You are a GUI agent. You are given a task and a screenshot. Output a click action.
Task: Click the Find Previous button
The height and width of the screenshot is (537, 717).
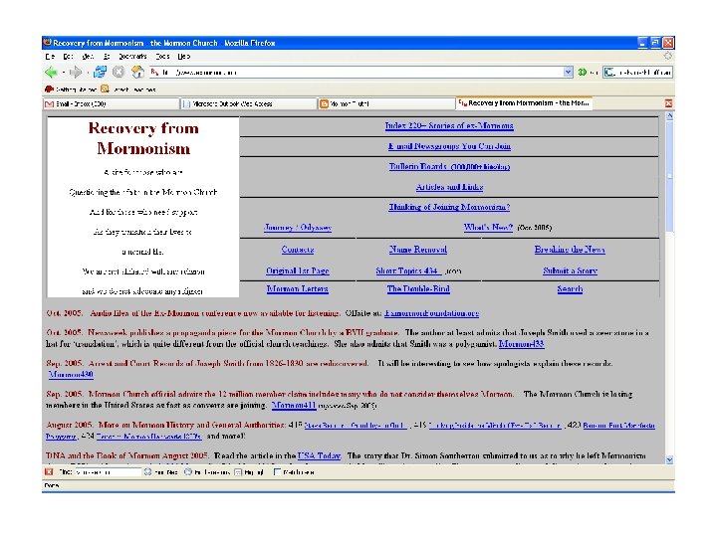[207, 472]
